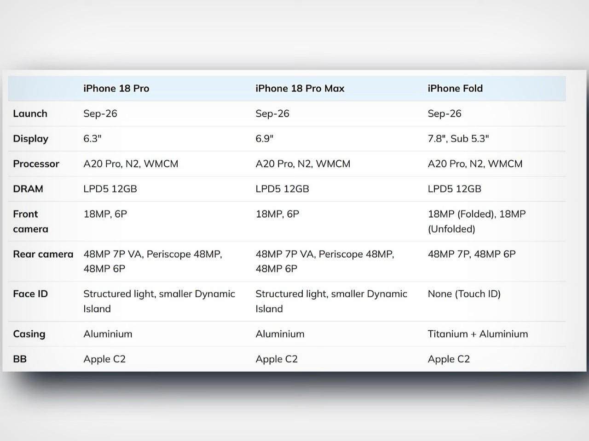Image resolution: width=589 pixels, height=441 pixels.
Task: Click the iPhone Fold column header
Action: 455,88
